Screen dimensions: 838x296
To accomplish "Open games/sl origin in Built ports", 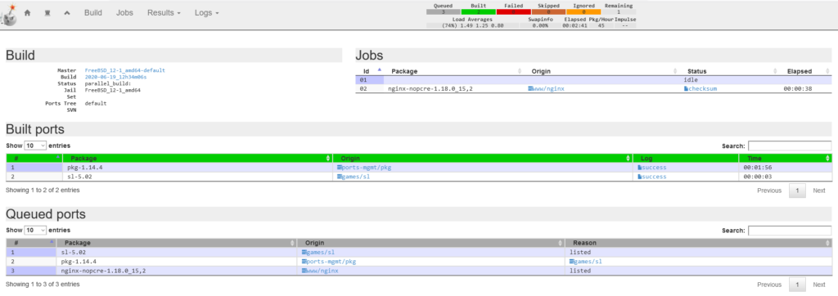I will pos(356,177).
